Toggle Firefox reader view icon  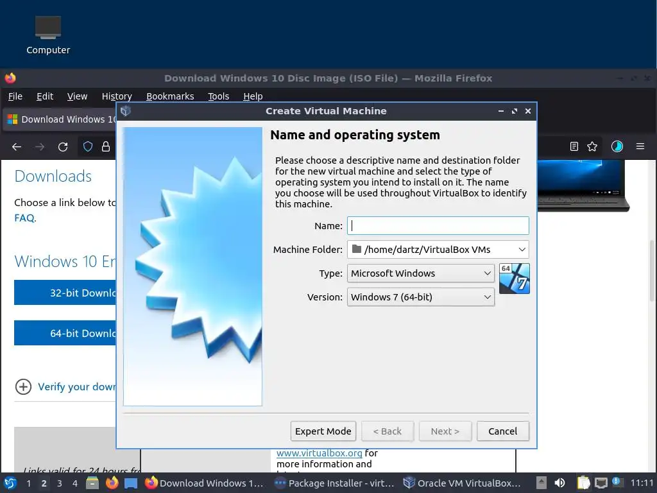574,146
